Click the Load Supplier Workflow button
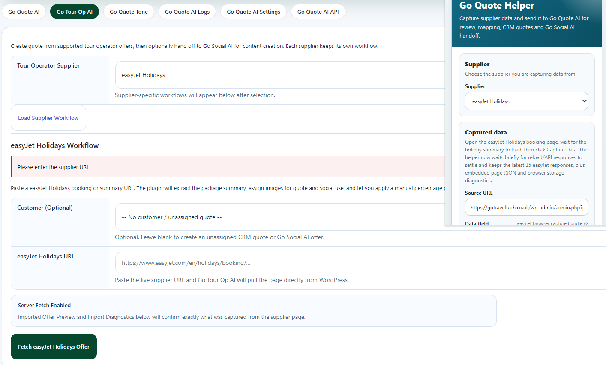The image size is (606, 365). coord(48,118)
